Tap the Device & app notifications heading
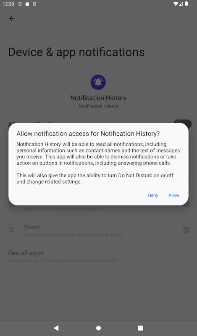This screenshot has width=197, height=336. point(76,52)
